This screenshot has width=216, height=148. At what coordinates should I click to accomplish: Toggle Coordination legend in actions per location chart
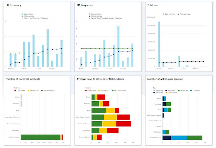(x=171, y=92)
